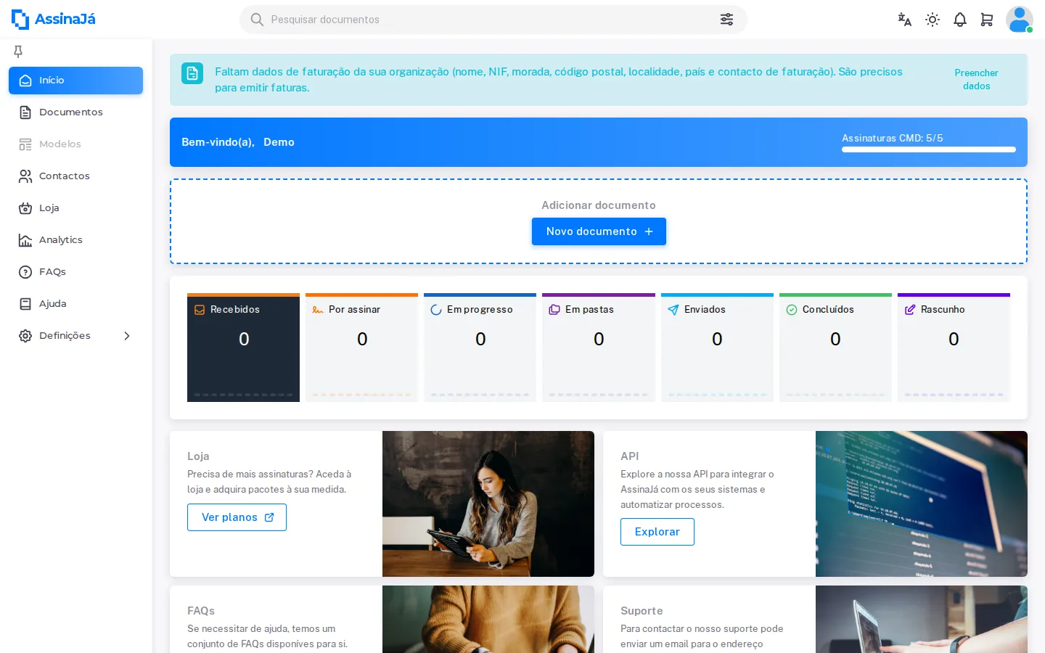Open Contactos in sidebar
The height and width of the screenshot is (653, 1045).
pyautogui.click(x=75, y=176)
